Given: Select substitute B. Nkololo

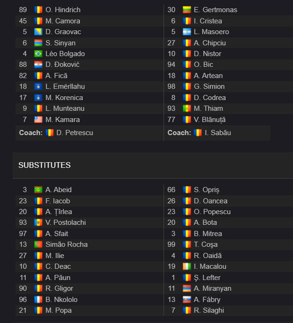Looking at the screenshot, I should pos(61,300).
